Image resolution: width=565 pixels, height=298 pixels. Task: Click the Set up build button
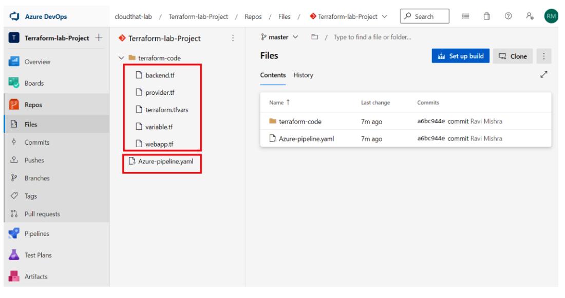(461, 56)
